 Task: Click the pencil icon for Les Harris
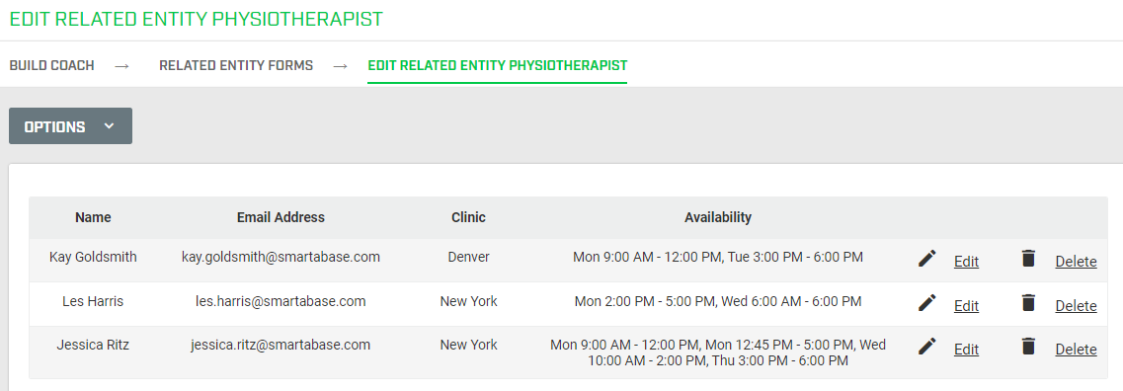[x=926, y=303]
